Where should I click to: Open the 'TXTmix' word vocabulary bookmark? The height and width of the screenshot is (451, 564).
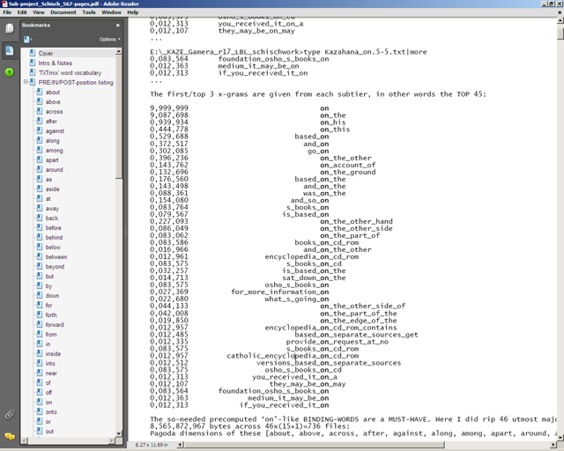(x=70, y=72)
